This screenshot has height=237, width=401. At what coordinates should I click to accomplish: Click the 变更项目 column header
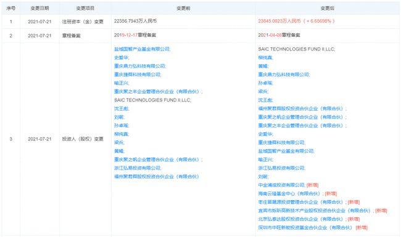85,8
